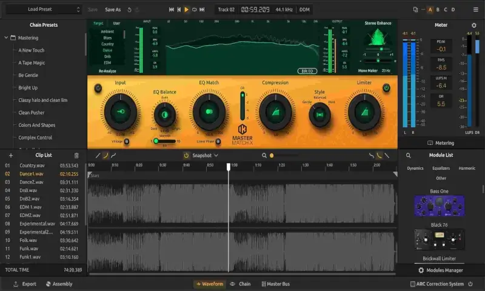Open the Dynamics module category

(415, 168)
